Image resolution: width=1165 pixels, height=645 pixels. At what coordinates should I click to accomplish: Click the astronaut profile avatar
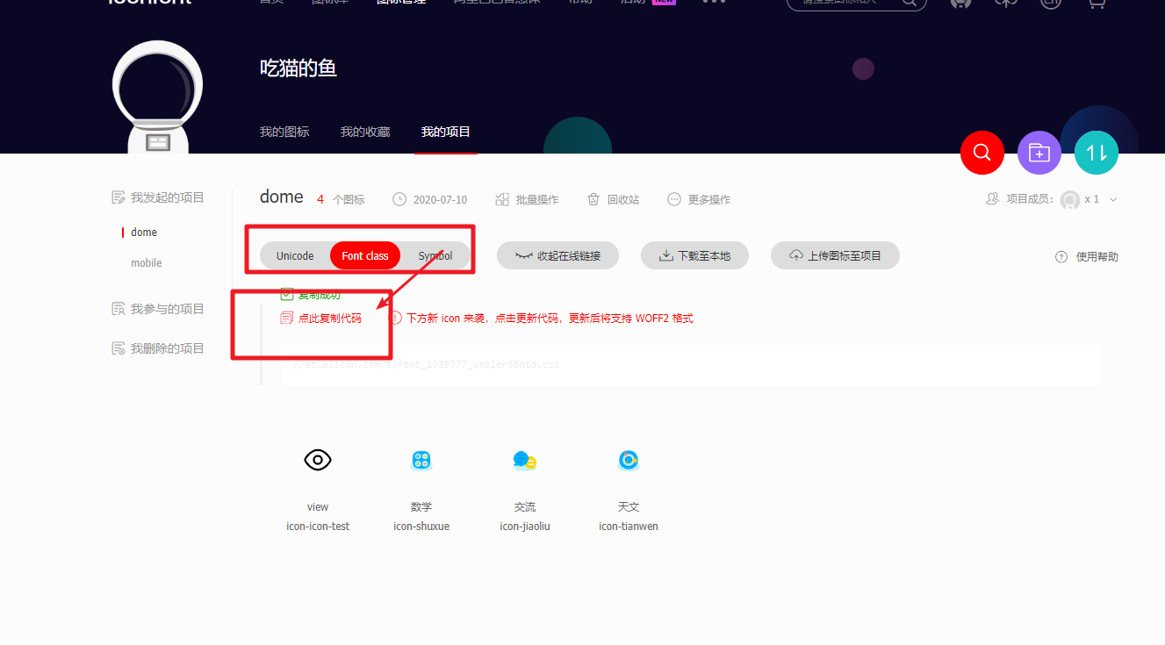pos(158,97)
